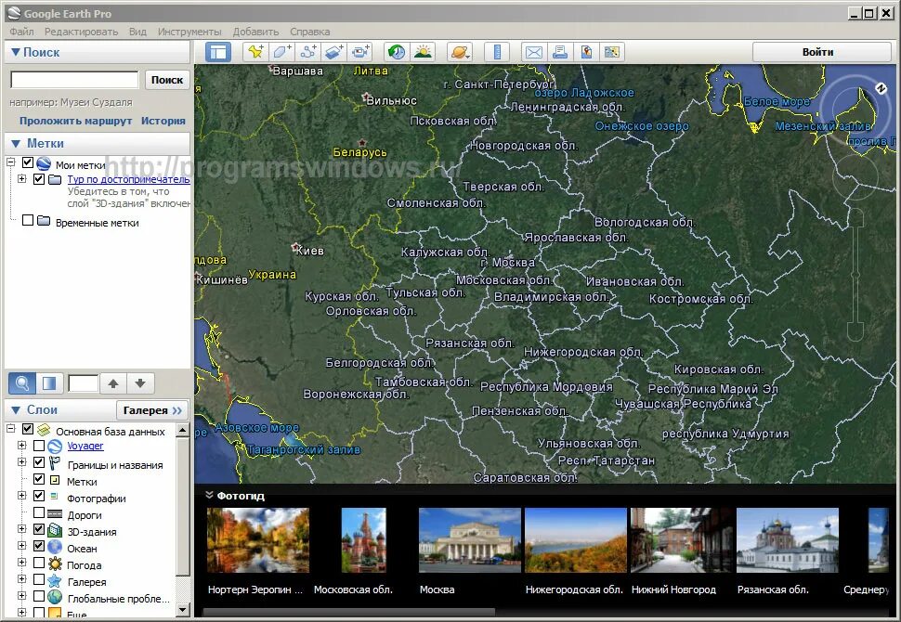This screenshot has width=901, height=622.
Task: Click the magnifier search-in-places button
Action: pyautogui.click(x=22, y=383)
